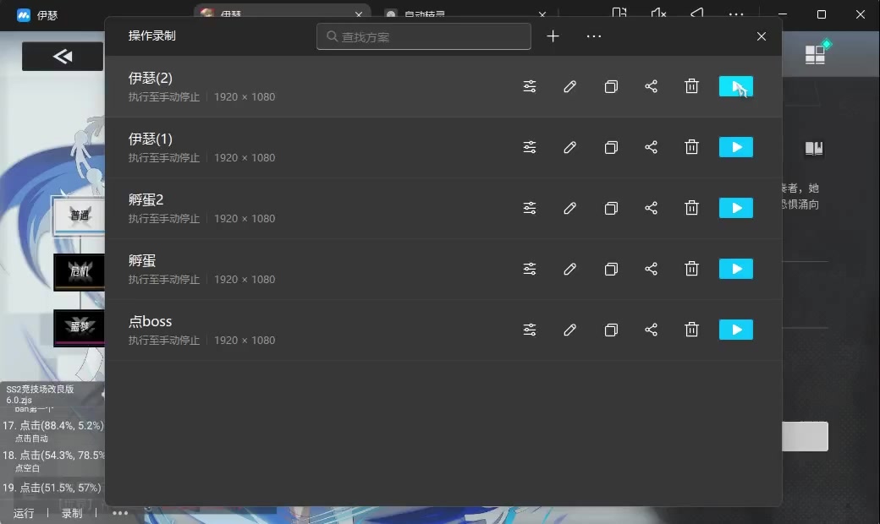Image resolution: width=880 pixels, height=524 pixels.
Task: Play the 伊瑟(2) recording
Action: 735,86
